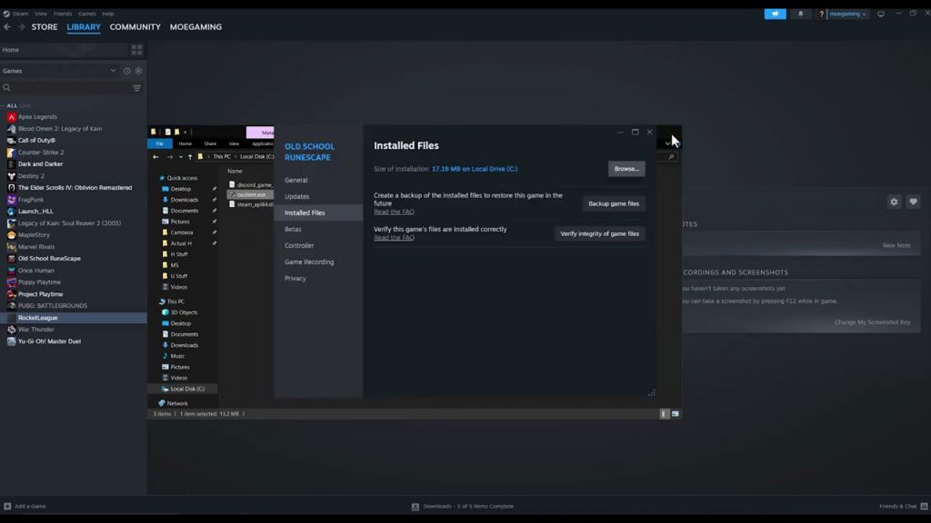This screenshot has height=523, width=931.
Task: Click File Explorer up-level arrow
Action: (190, 157)
